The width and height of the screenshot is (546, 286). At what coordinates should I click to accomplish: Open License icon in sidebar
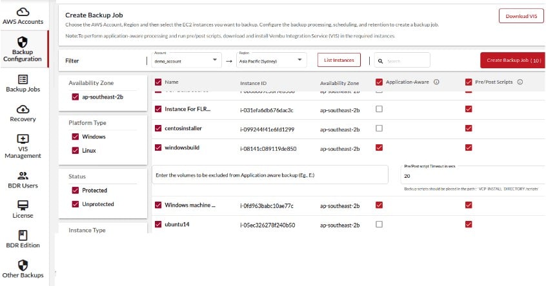click(23, 205)
